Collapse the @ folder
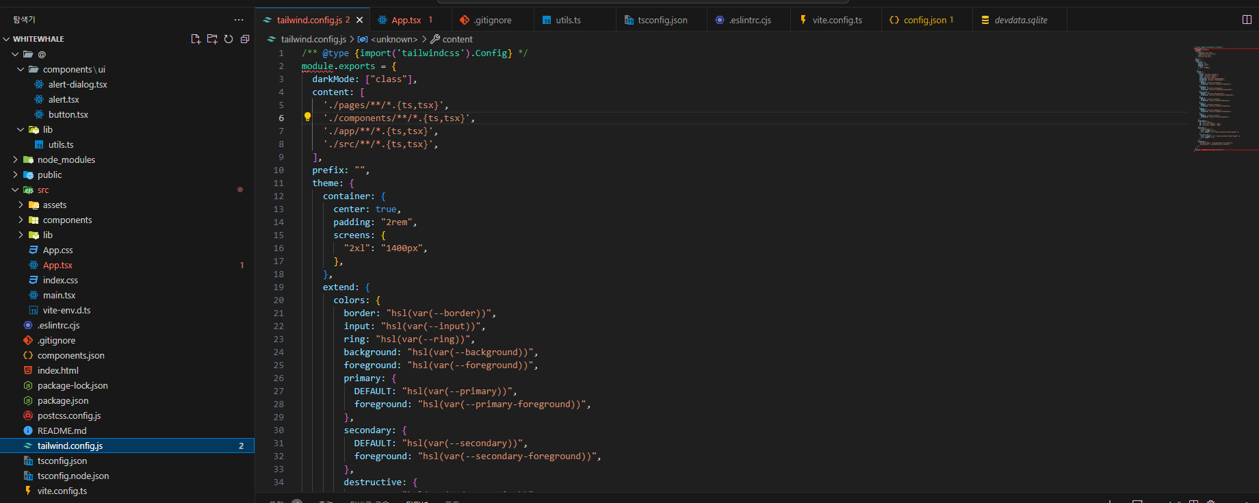The height and width of the screenshot is (503, 1259). click(15, 54)
